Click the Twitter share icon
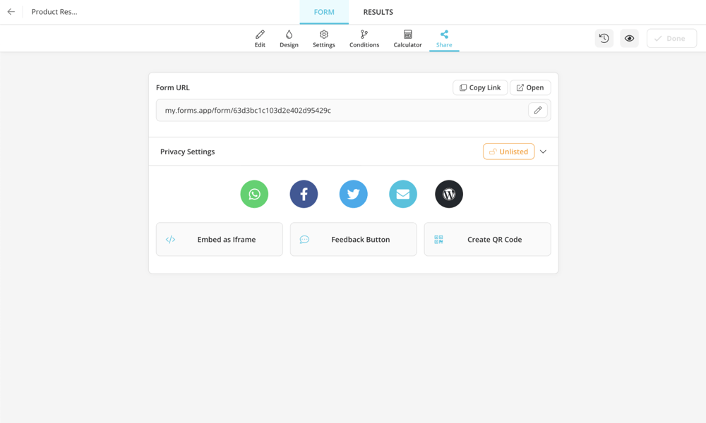The image size is (706, 423). click(353, 194)
